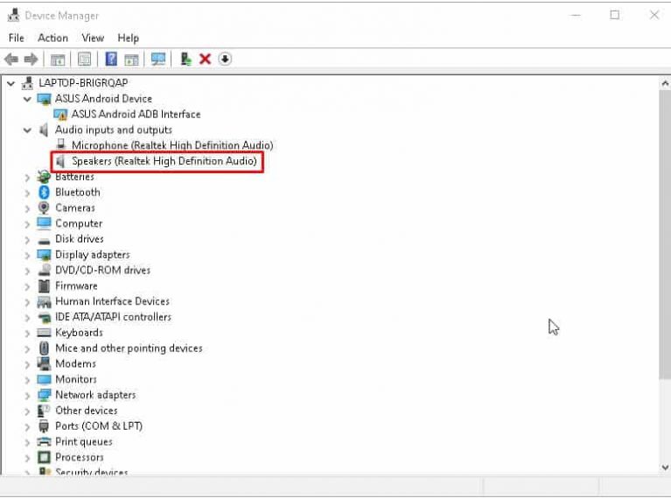The width and height of the screenshot is (671, 498).
Task: Click the Disk drives icon
Action: click(x=44, y=241)
